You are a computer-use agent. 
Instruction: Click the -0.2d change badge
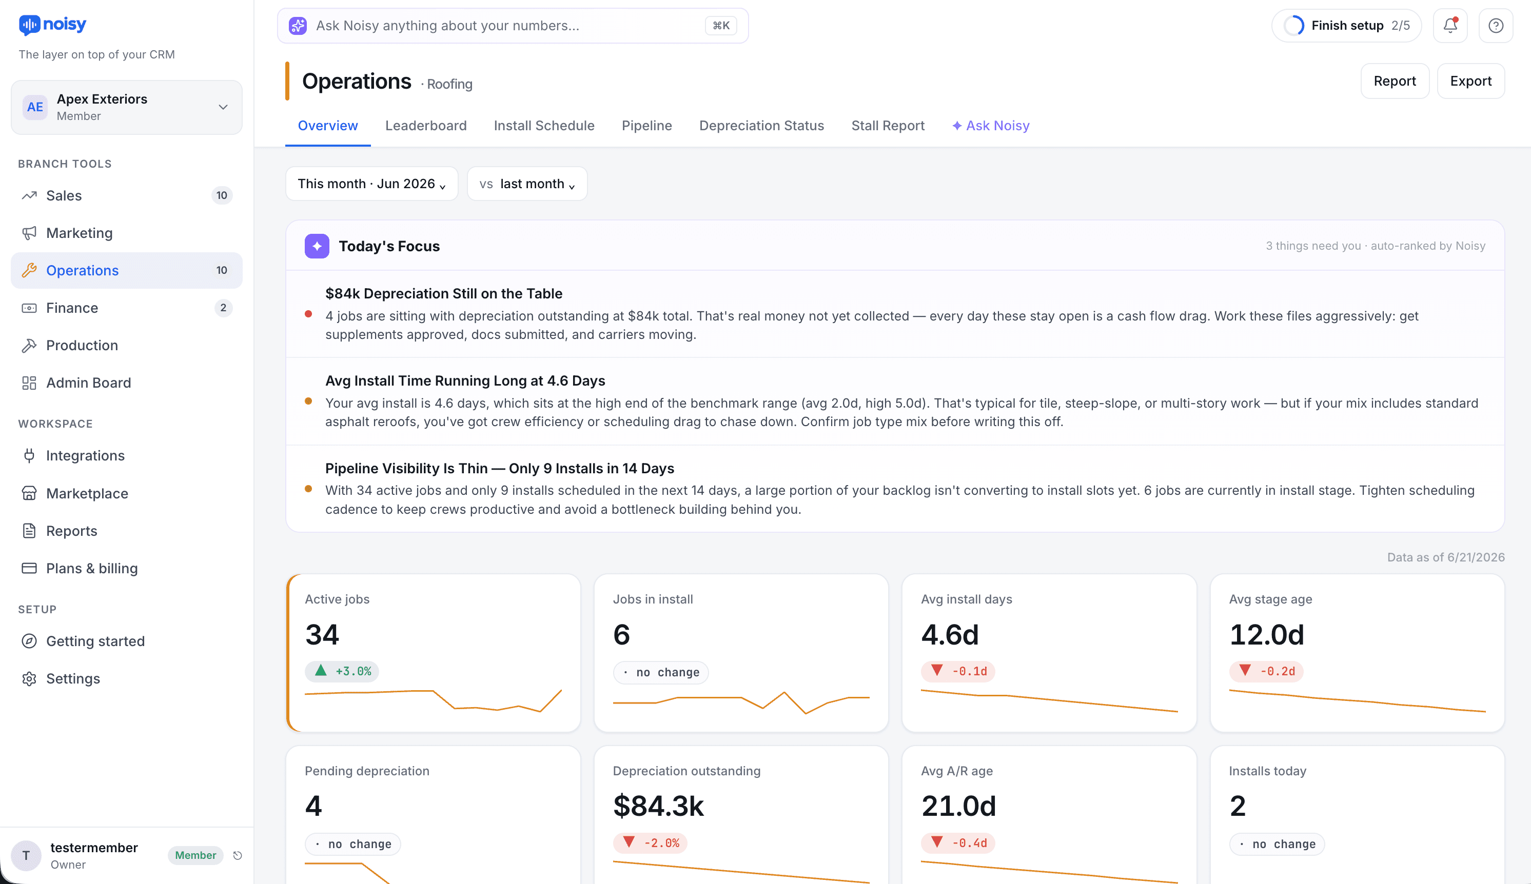[x=1266, y=672]
